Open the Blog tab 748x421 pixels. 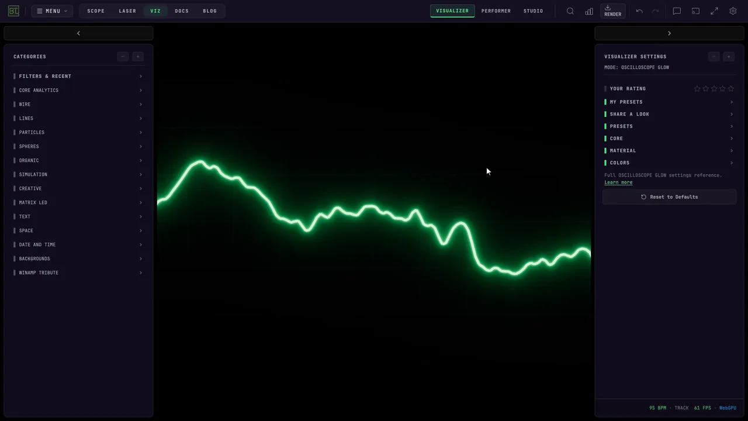click(x=210, y=11)
